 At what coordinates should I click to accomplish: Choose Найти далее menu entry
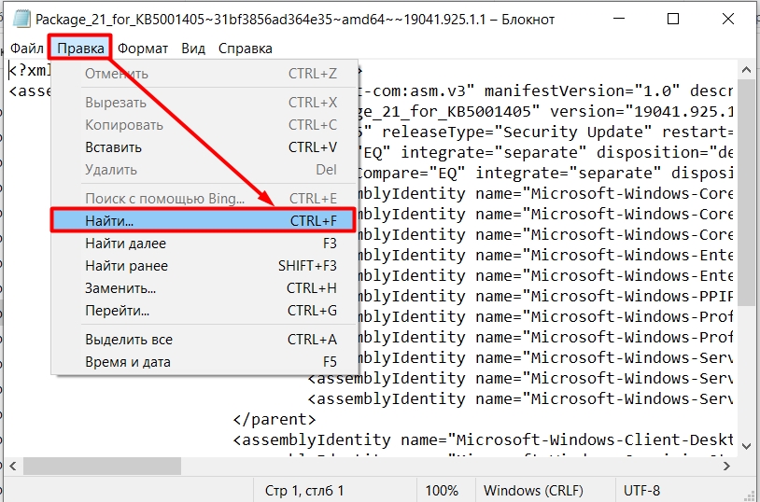tap(125, 244)
